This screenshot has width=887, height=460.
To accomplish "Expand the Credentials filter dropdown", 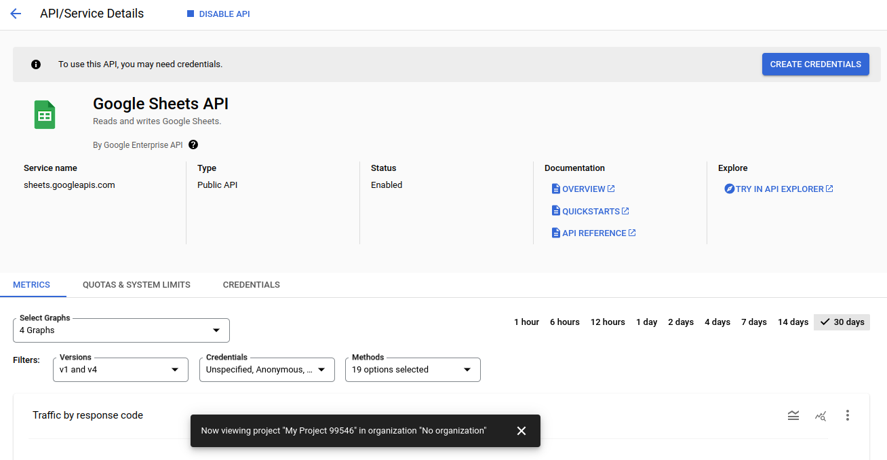I will (267, 370).
